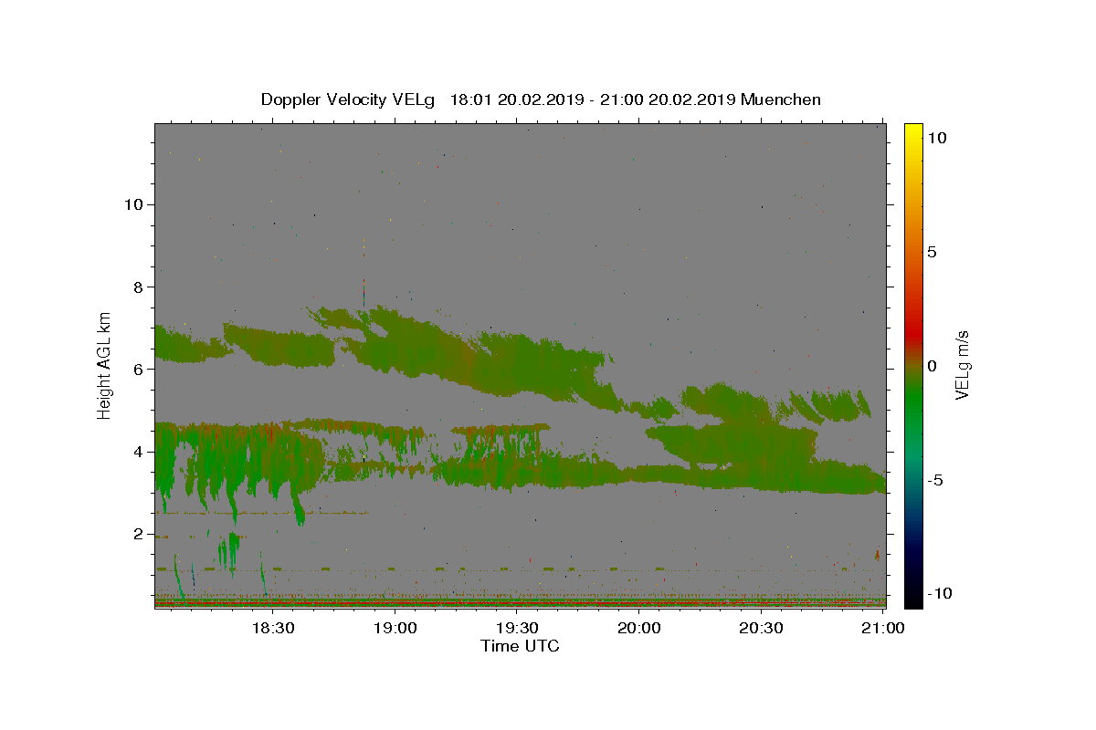The width and height of the screenshot is (1096, 730).
Task: Click the 18:30 time tick label
Action: coord(273,629)
